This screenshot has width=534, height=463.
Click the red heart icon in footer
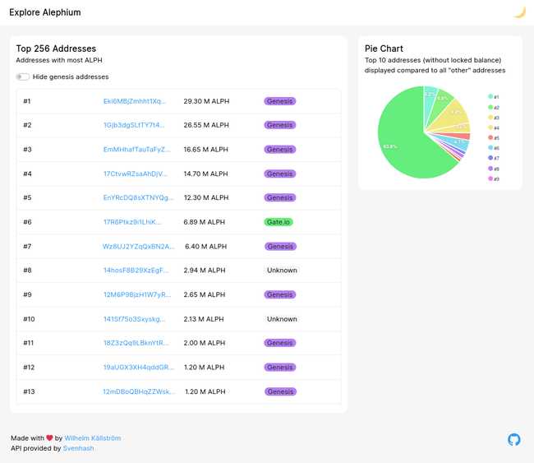point(49,438)
